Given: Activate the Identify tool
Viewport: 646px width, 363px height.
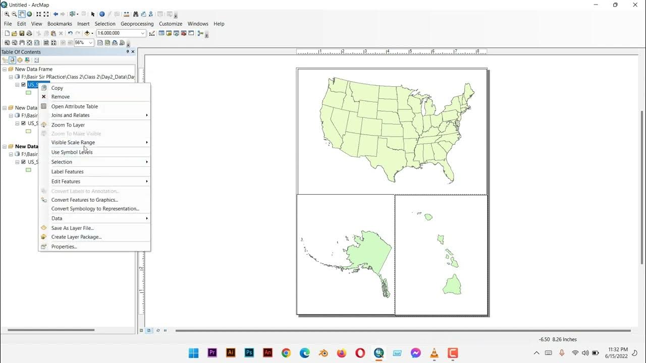Looking at the screenshot, I should click(102, 14).
